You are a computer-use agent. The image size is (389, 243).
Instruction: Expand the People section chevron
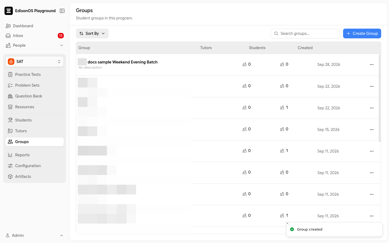pyautogui.click(x=62, y=45)
